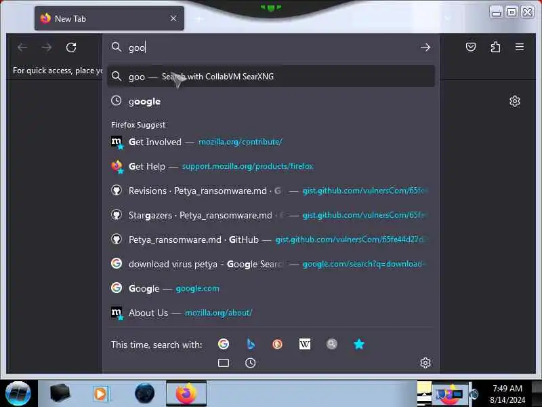Open Google — google.com suggestion
Viewport: 542px width, 407px height.
[x=271, y=288]
